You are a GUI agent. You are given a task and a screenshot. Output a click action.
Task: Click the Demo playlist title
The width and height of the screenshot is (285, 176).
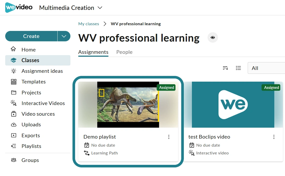coord(100,137)
